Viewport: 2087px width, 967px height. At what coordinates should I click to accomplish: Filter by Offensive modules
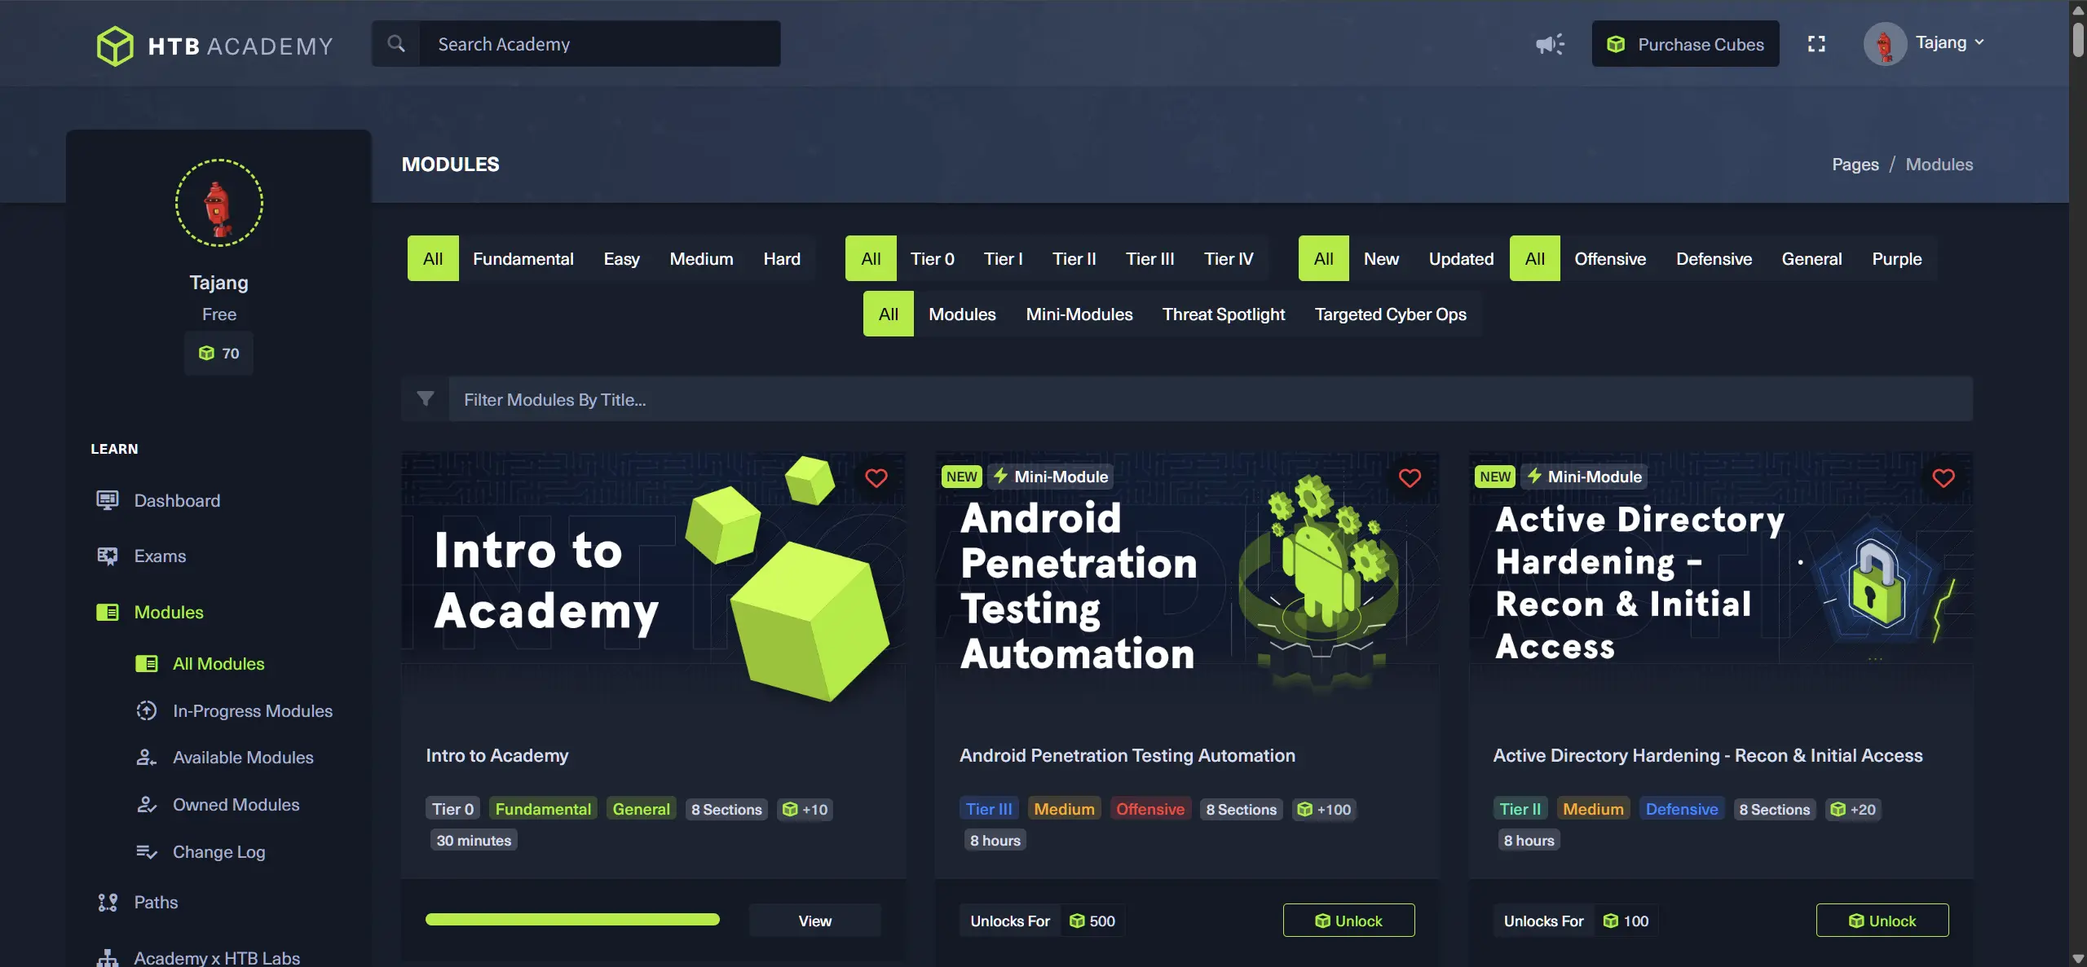[1611, 258]
